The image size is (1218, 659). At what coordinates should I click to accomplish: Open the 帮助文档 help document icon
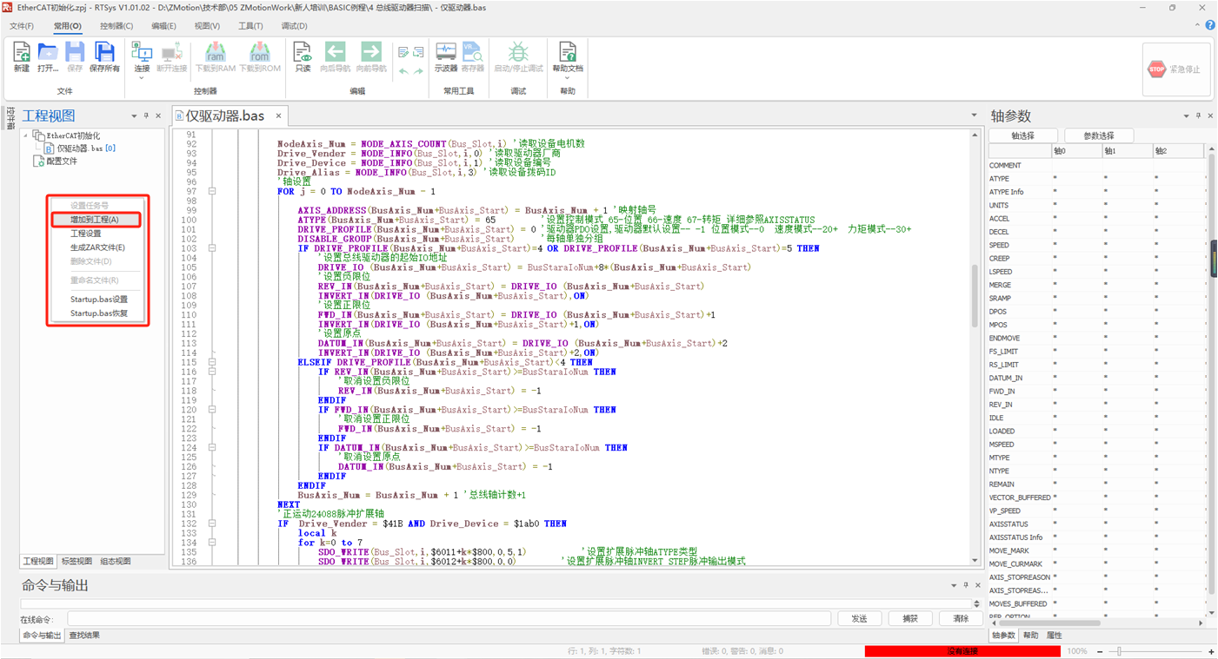coord(568,53)
